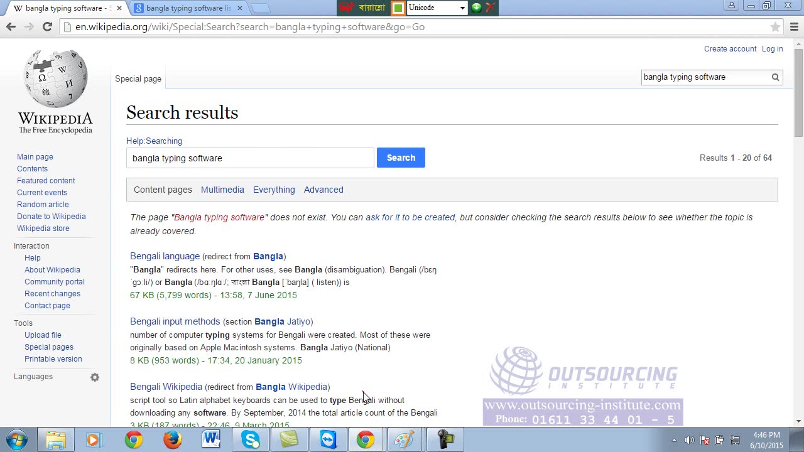The width and height of the screenshot is (804, 452).
Task: Click the magnifier icon in the Wikipedia search box
Action: 775,77
